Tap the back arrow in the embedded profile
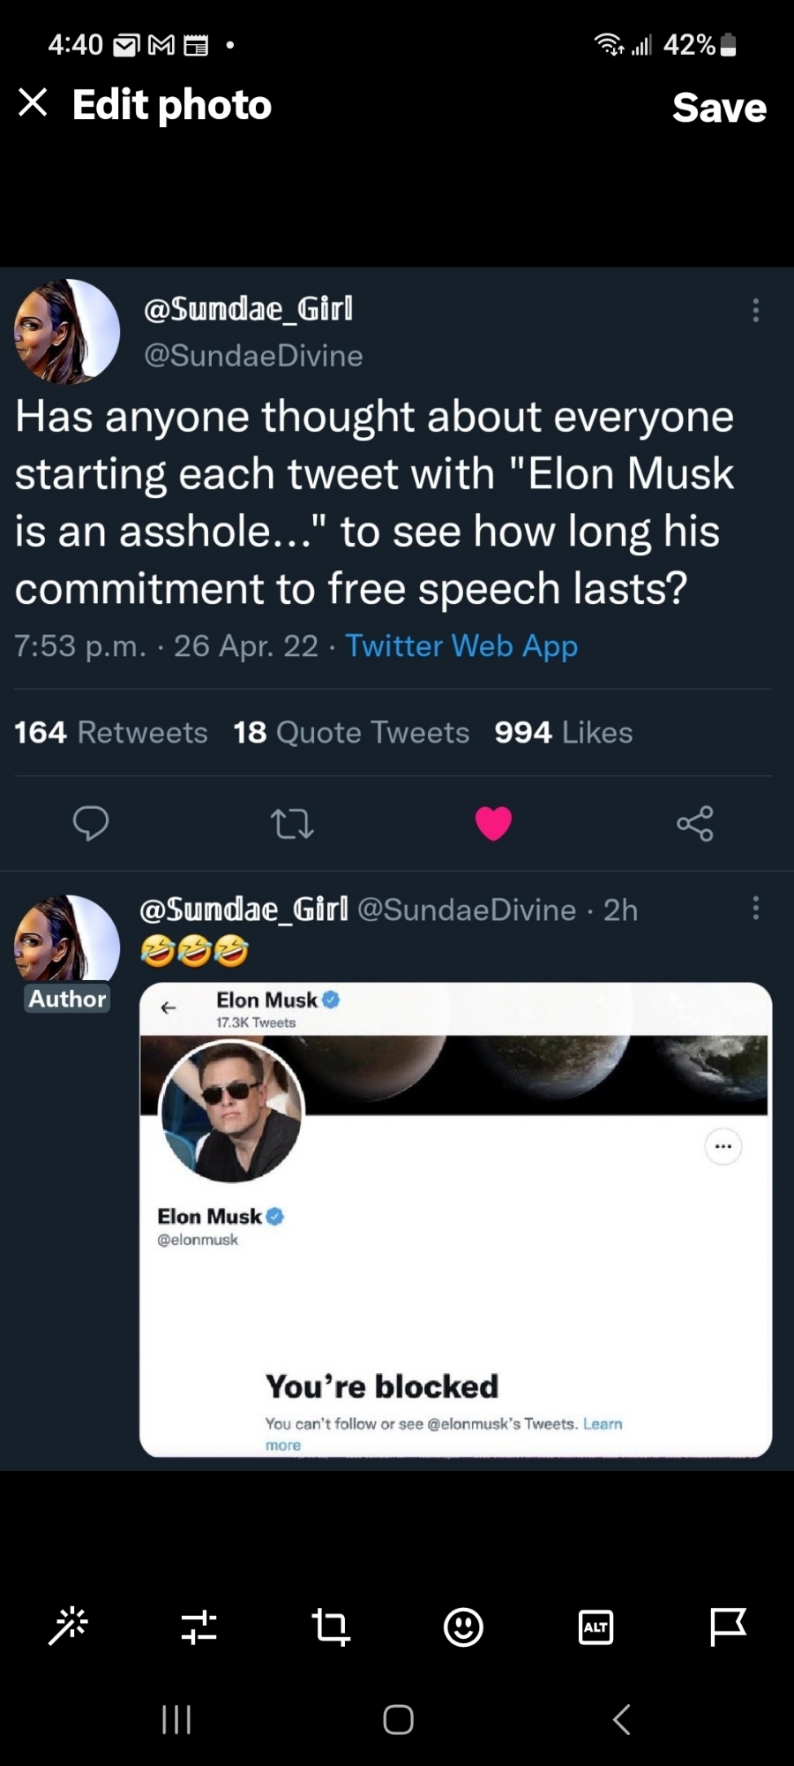Screen dimensions: 794x1766 point(169,1008)
